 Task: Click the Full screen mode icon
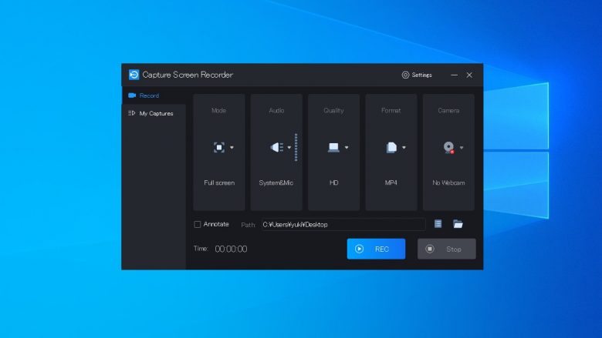[219, 147]
